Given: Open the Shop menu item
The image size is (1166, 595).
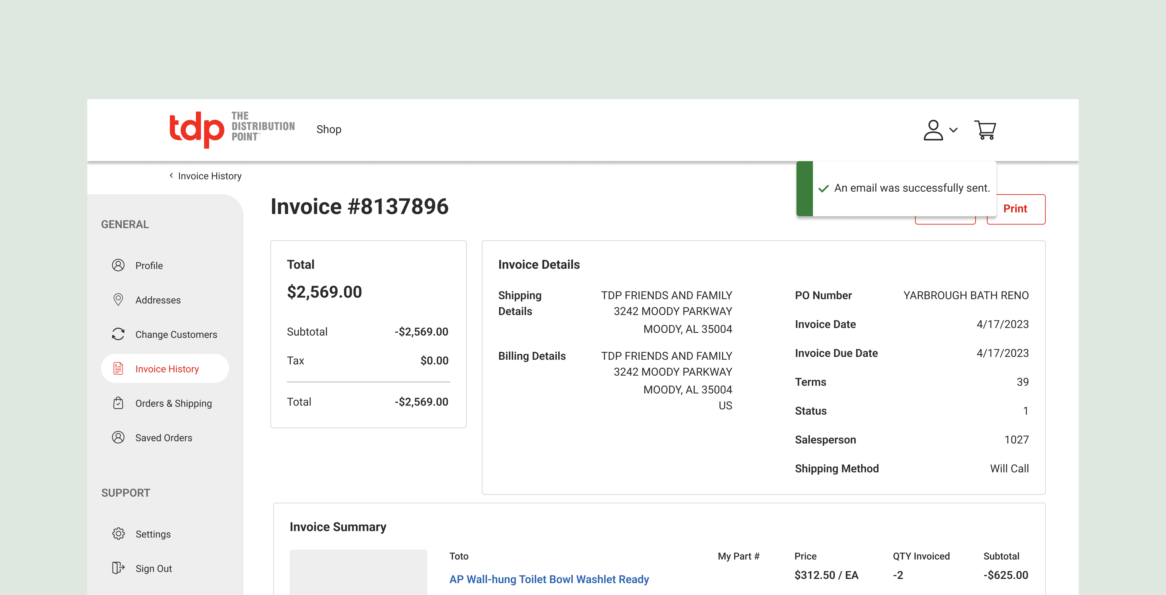Looking at the screenshot, I should pos(329,129).
